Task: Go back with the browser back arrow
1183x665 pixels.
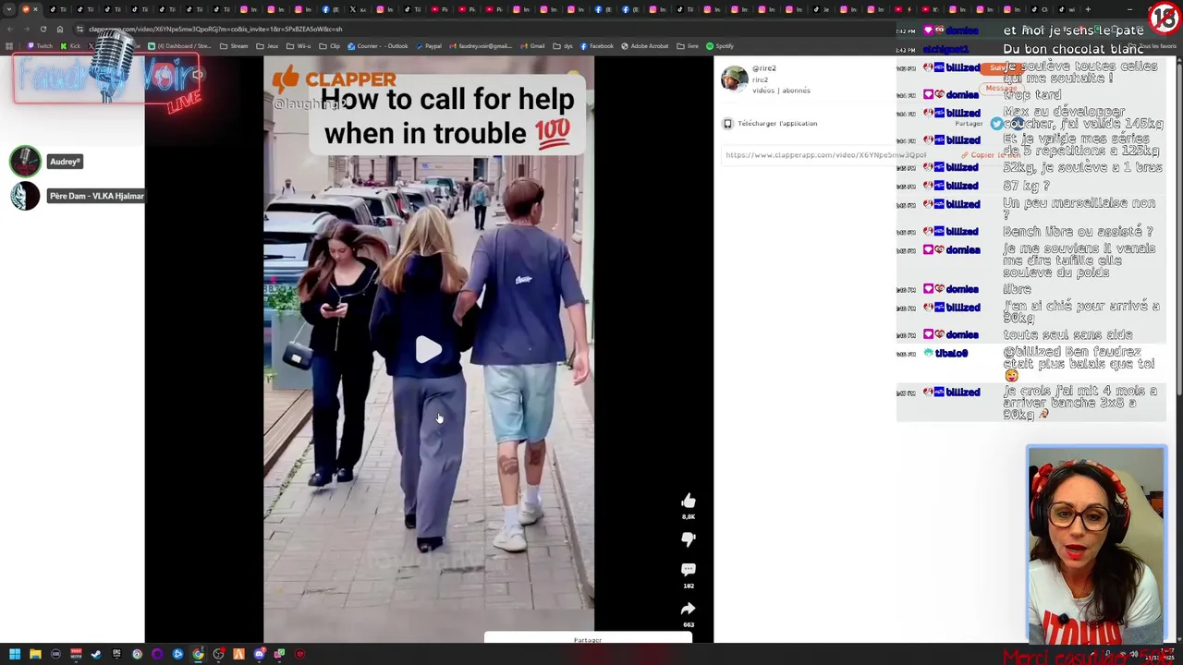Action: click(x=10, y=29)
